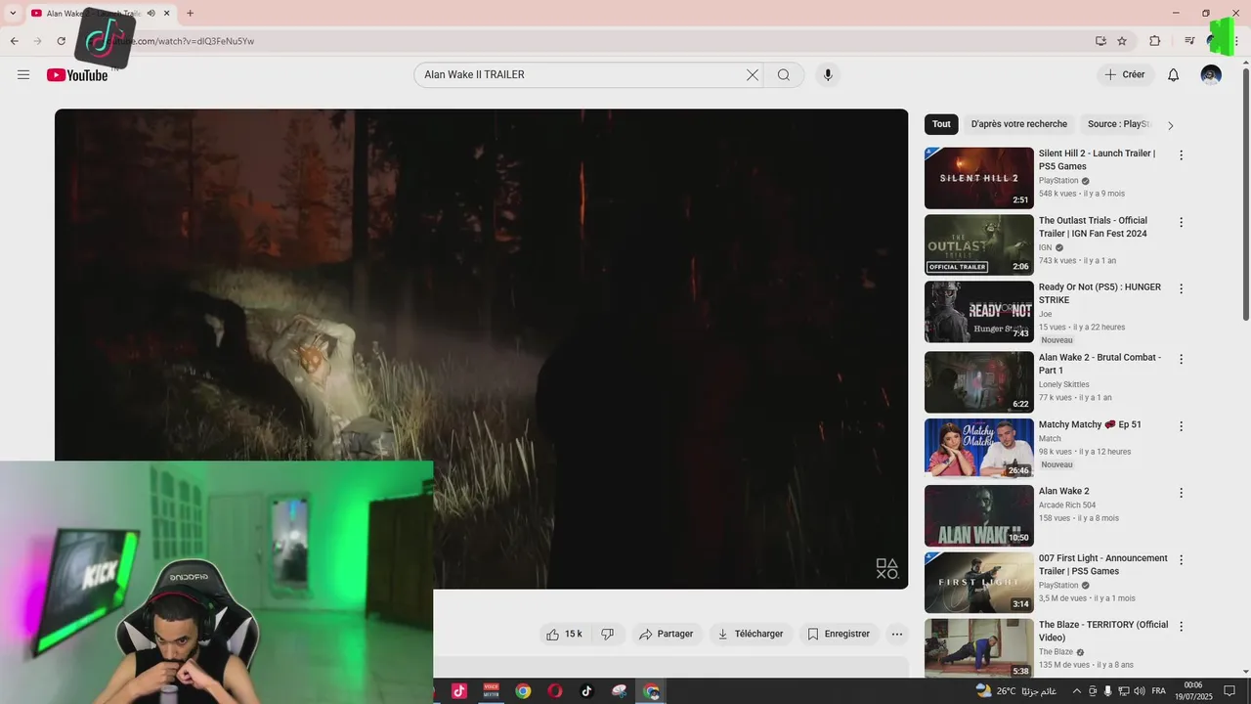
Task: Open the PlayStation channel under Silent Hill 2
Action: [1058, 181]
